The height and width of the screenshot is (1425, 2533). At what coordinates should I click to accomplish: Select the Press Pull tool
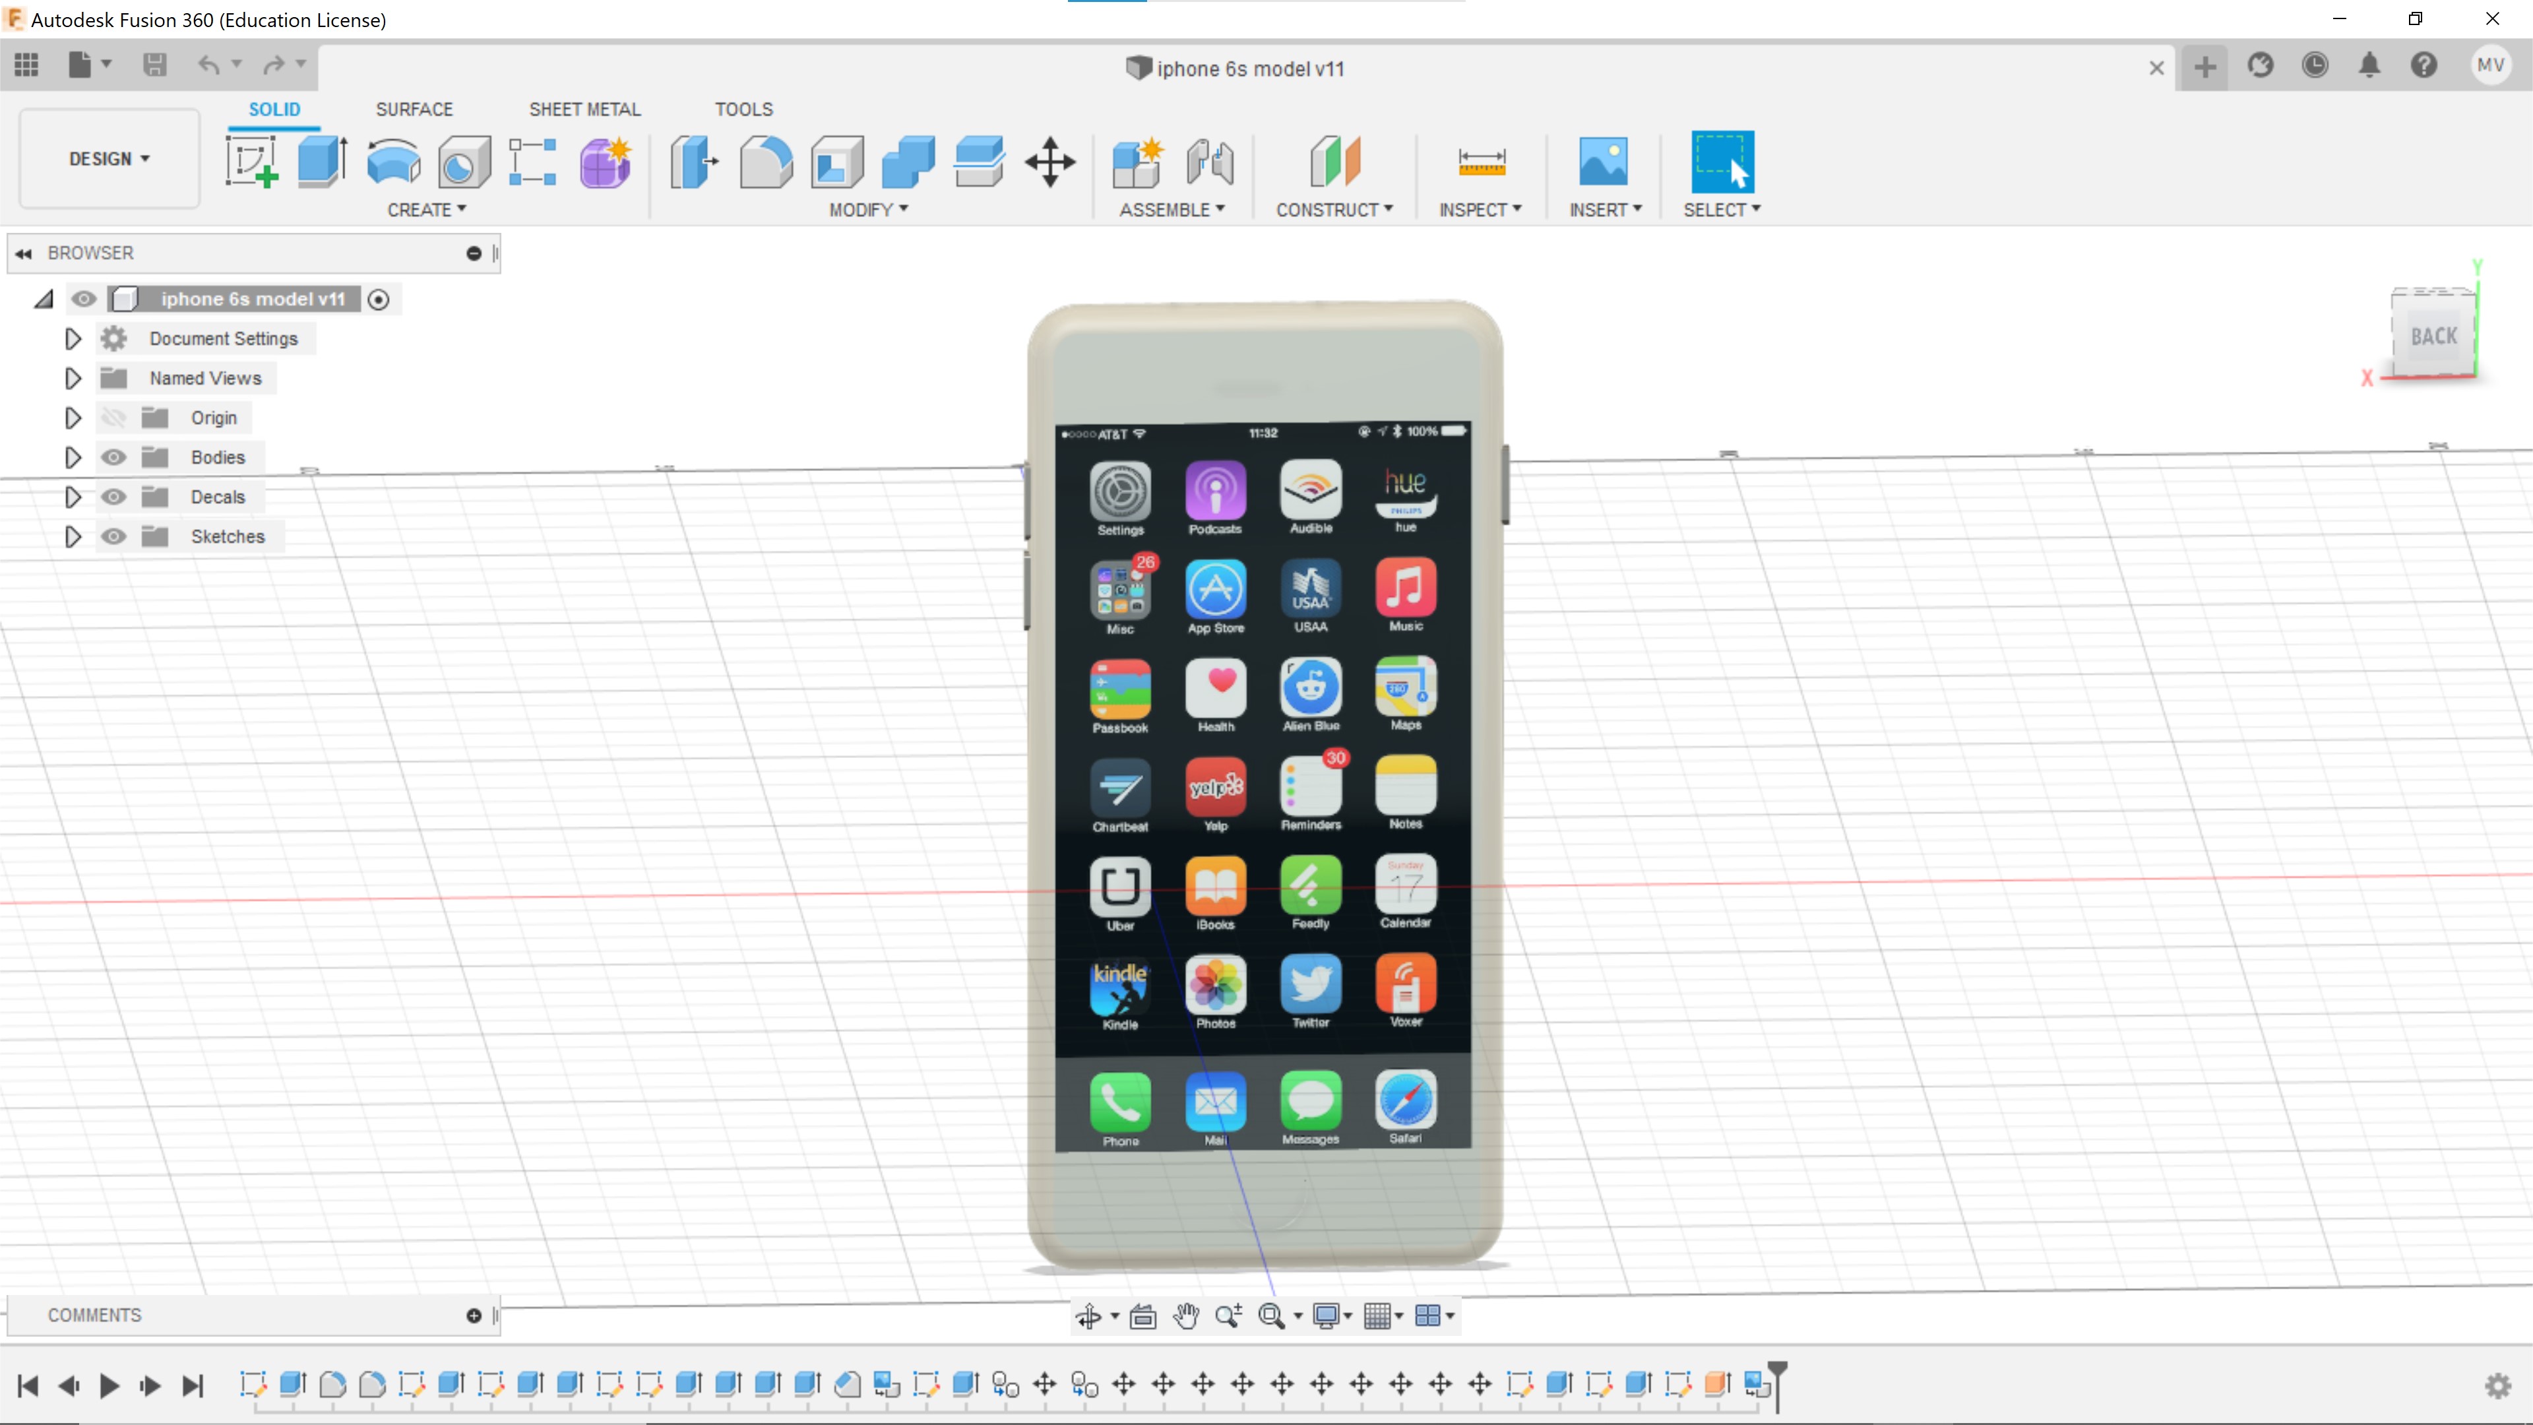point(694,161)
